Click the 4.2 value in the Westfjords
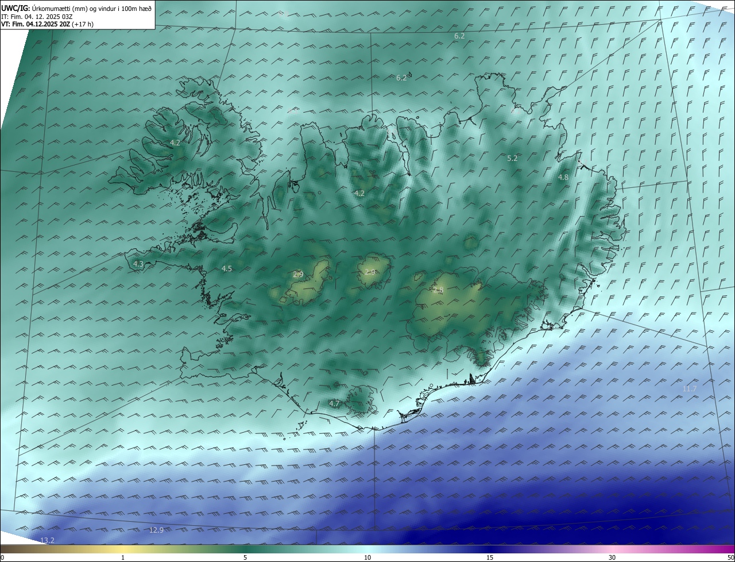The height and width of the screenshot is (562, 735). 175,143
